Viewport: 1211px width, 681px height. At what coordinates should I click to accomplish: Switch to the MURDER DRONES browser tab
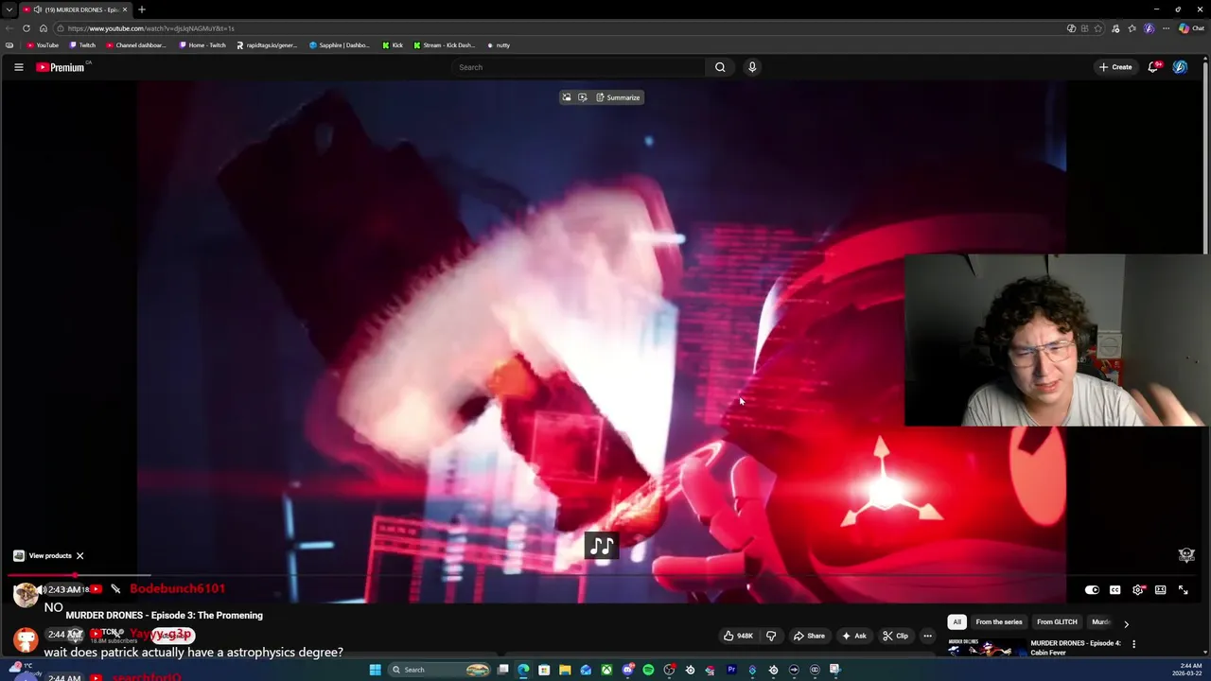click(76, 9)
